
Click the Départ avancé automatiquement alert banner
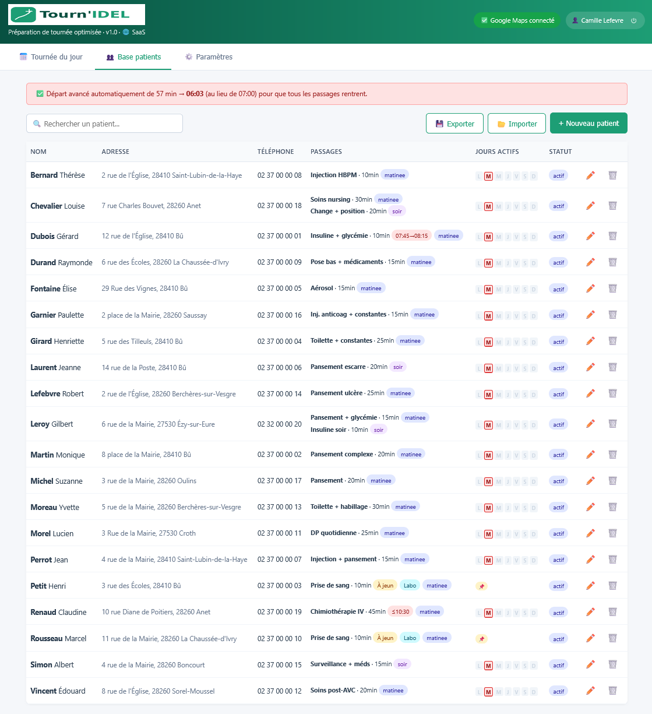click(327, 94)
